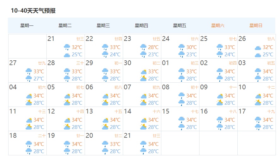
Task: Click the cloudy night icon on the first 21st
Action: tap(67, 55)
